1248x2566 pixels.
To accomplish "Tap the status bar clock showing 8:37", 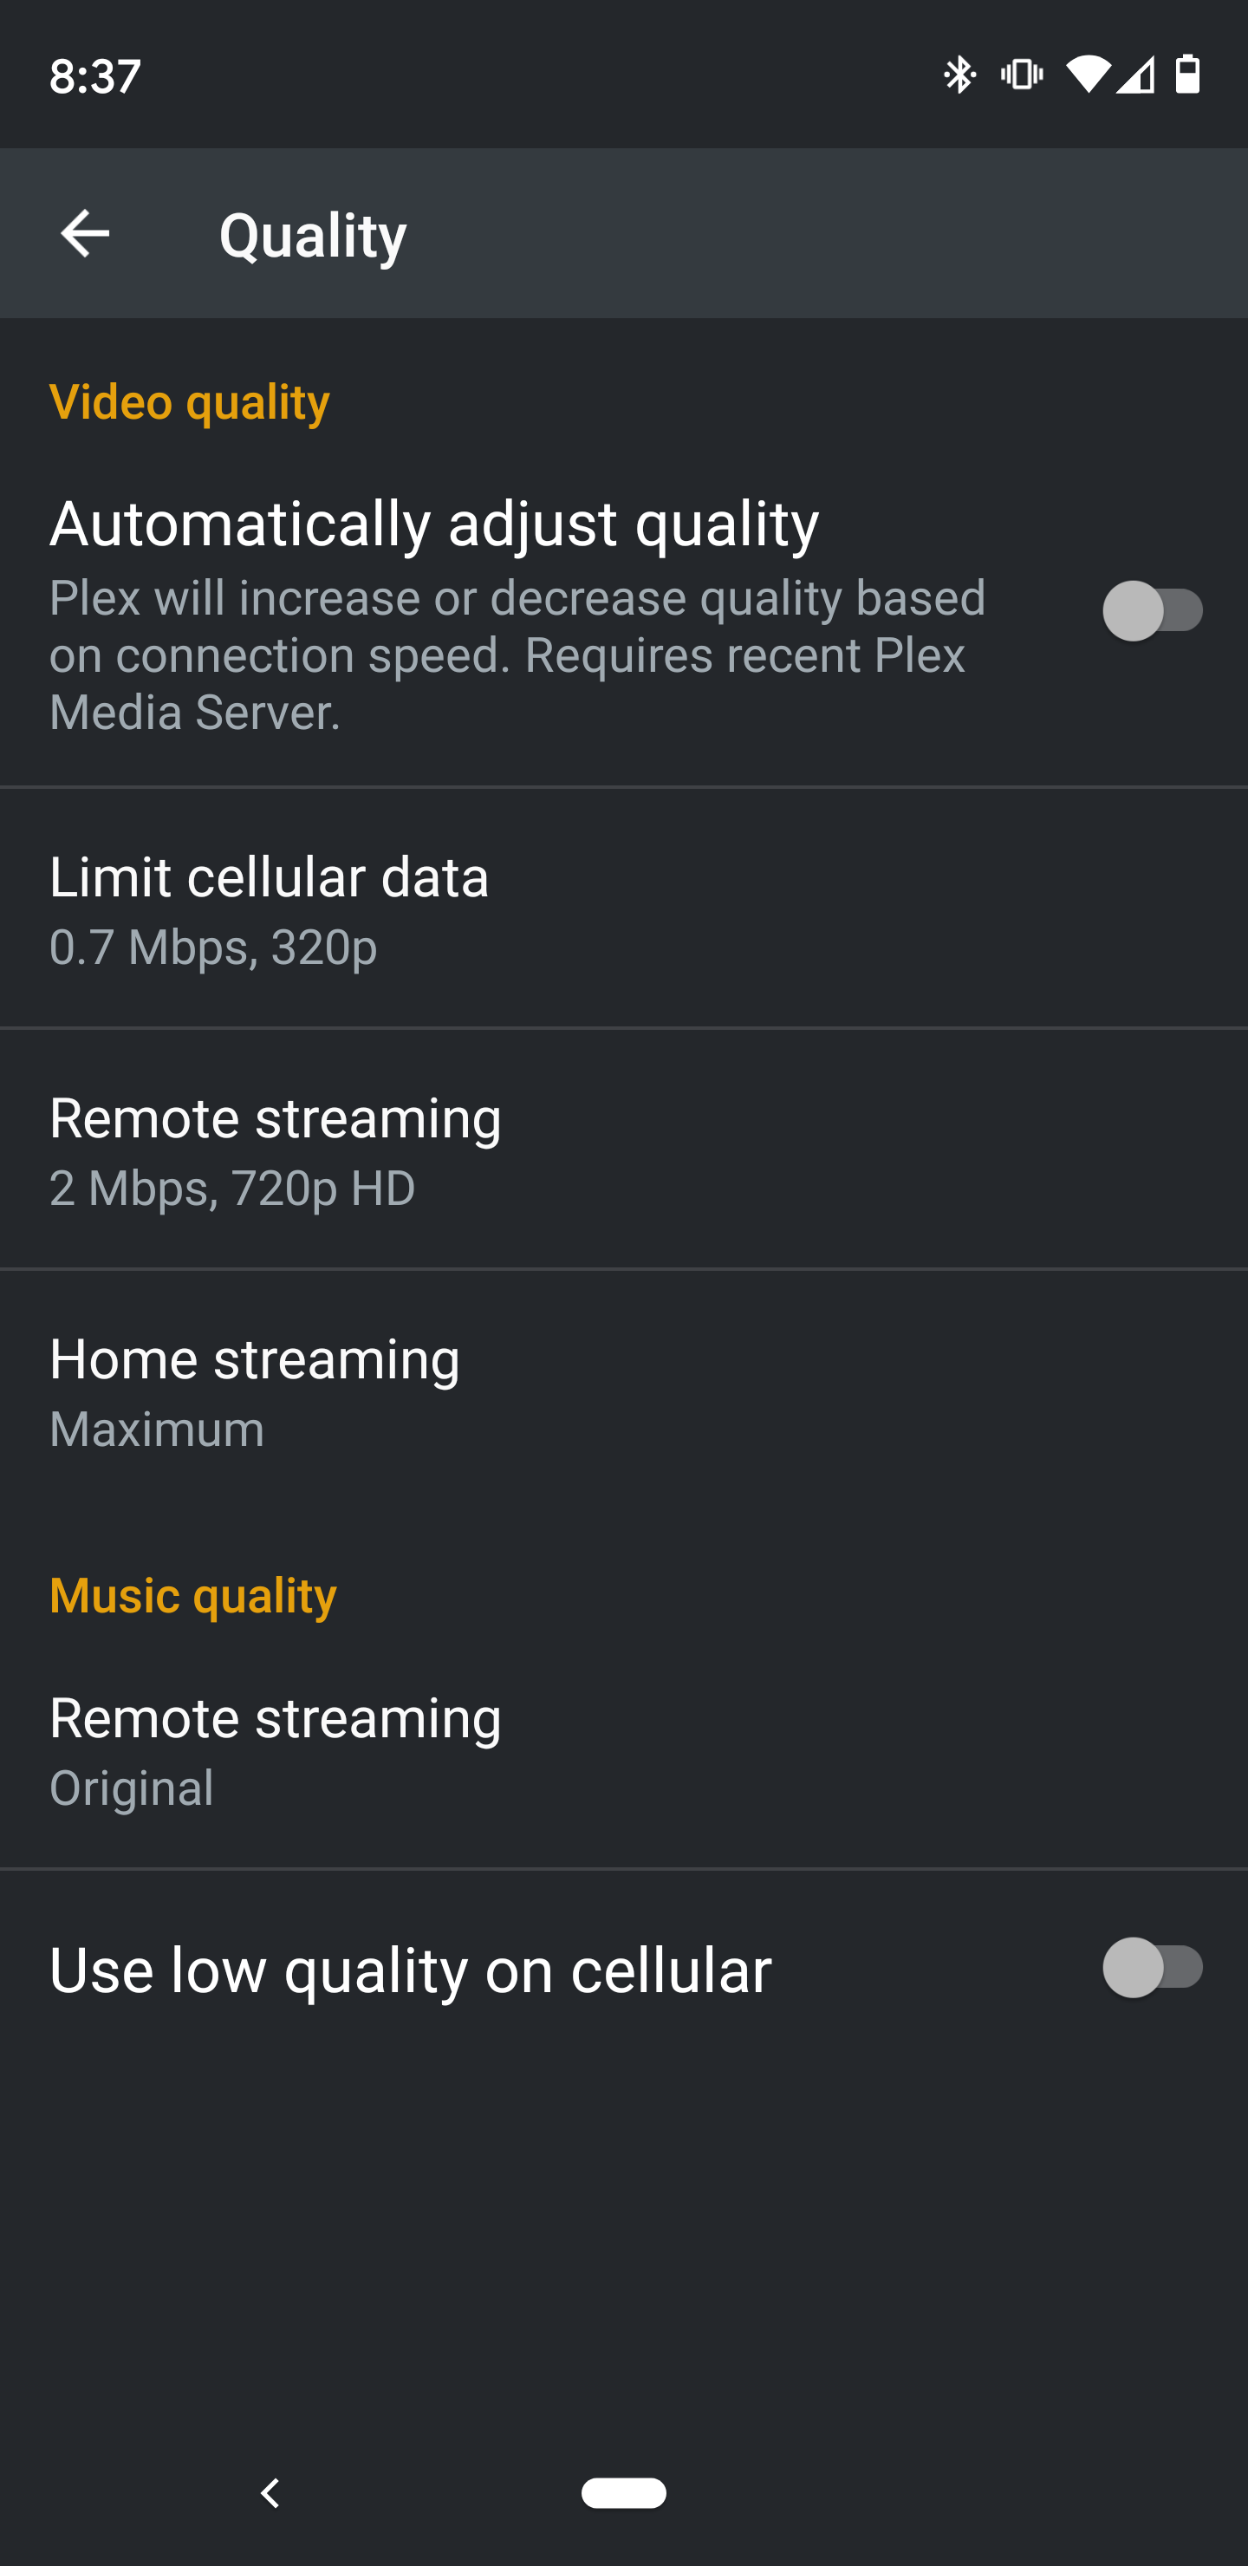I will 95,75.
